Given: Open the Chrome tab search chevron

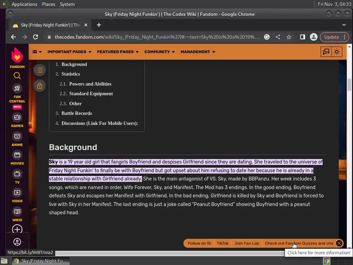Looking at the screenshot, I should coord(344,25).
